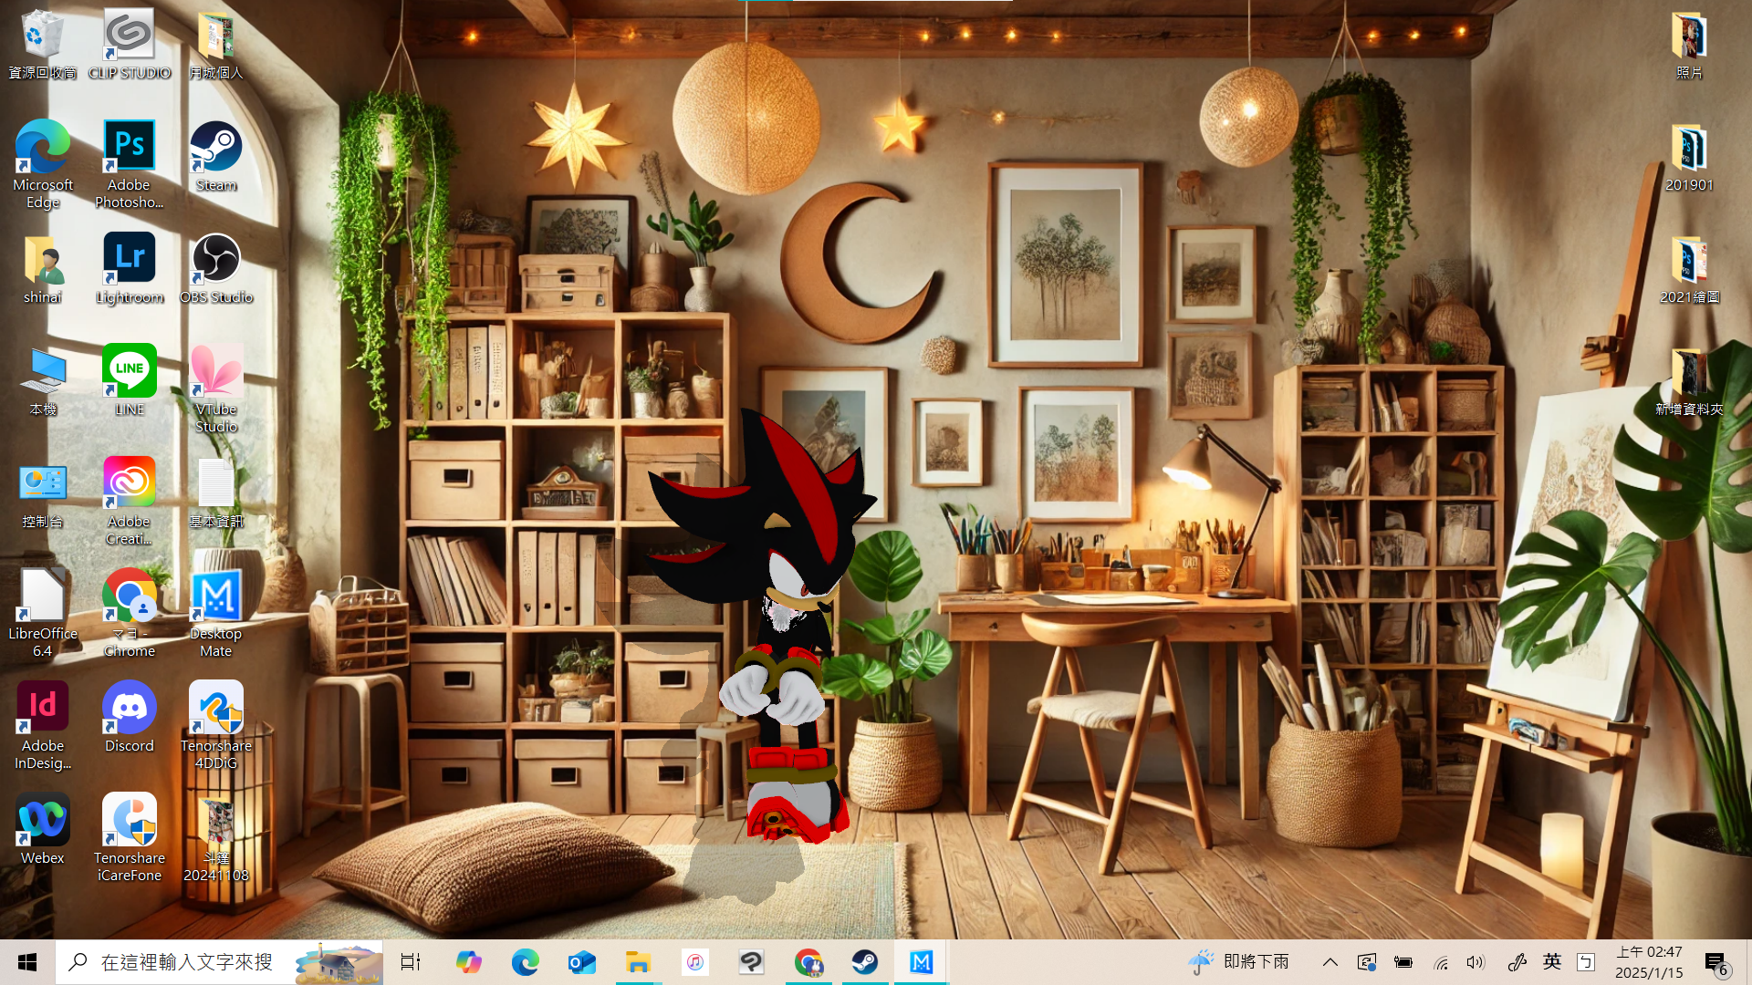Open the Wi-Fi network flyout
The height and width of the screenshot is (985, 1752).
pyautogui.click(x=1440, y=962)
